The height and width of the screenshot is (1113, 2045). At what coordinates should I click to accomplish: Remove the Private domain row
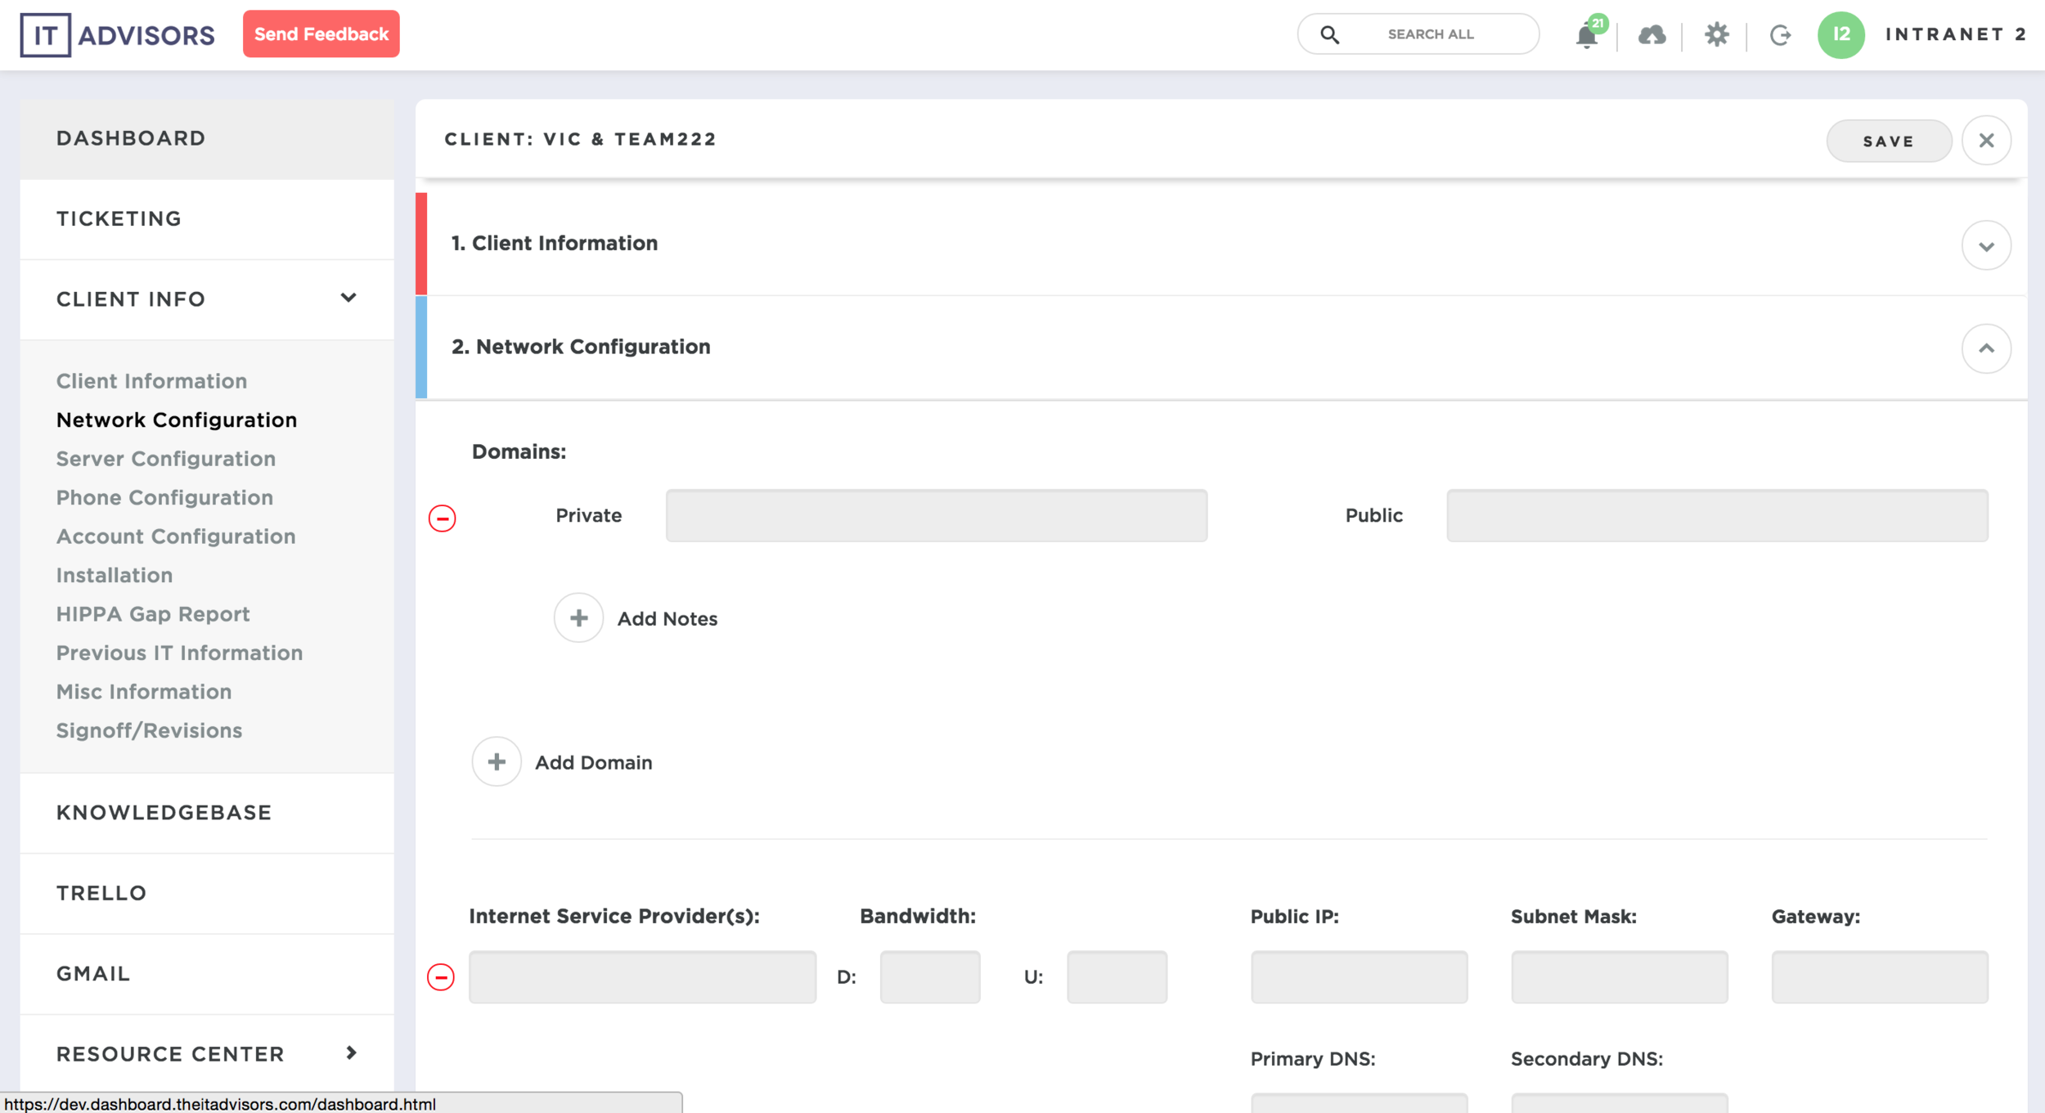[x=443, y=518]
